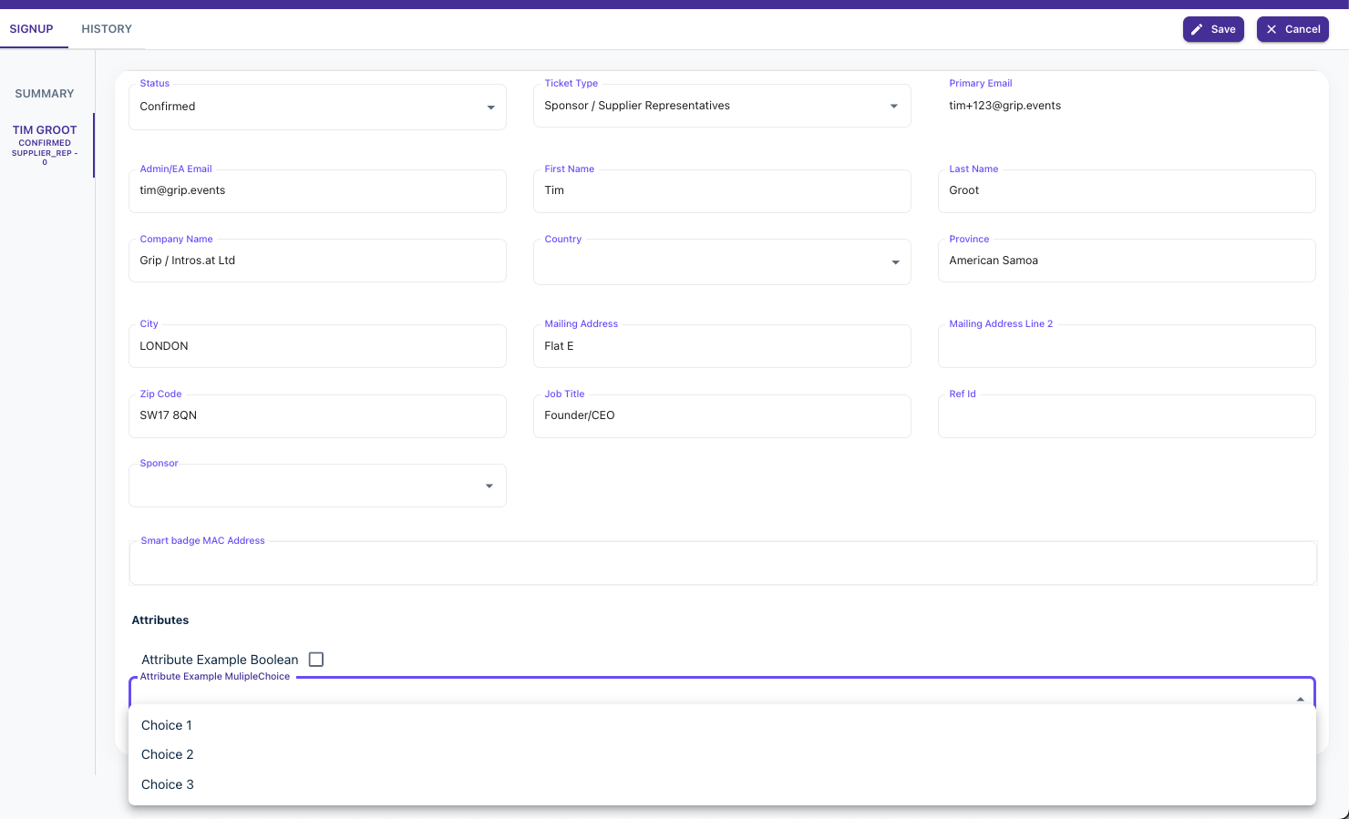This screenshot has height=819, width=1349.
Task: Choose Choice 2 from the list
Action: pyautogui.click(x=722, y=754)
